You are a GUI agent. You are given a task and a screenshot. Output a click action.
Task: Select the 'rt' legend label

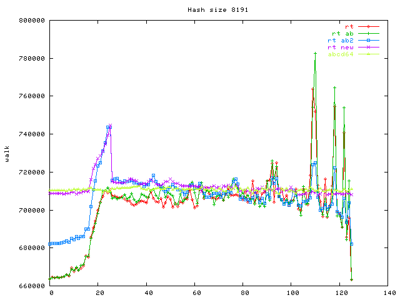pyautogui.click(x=349, y=26)
